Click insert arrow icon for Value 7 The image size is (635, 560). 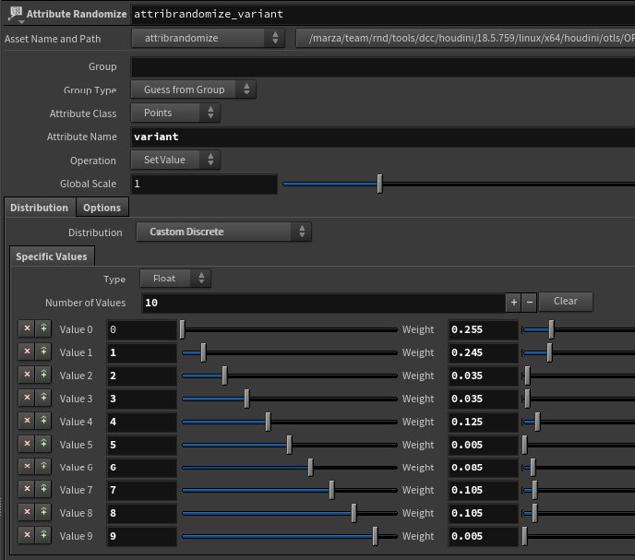(x=42, y=490)
